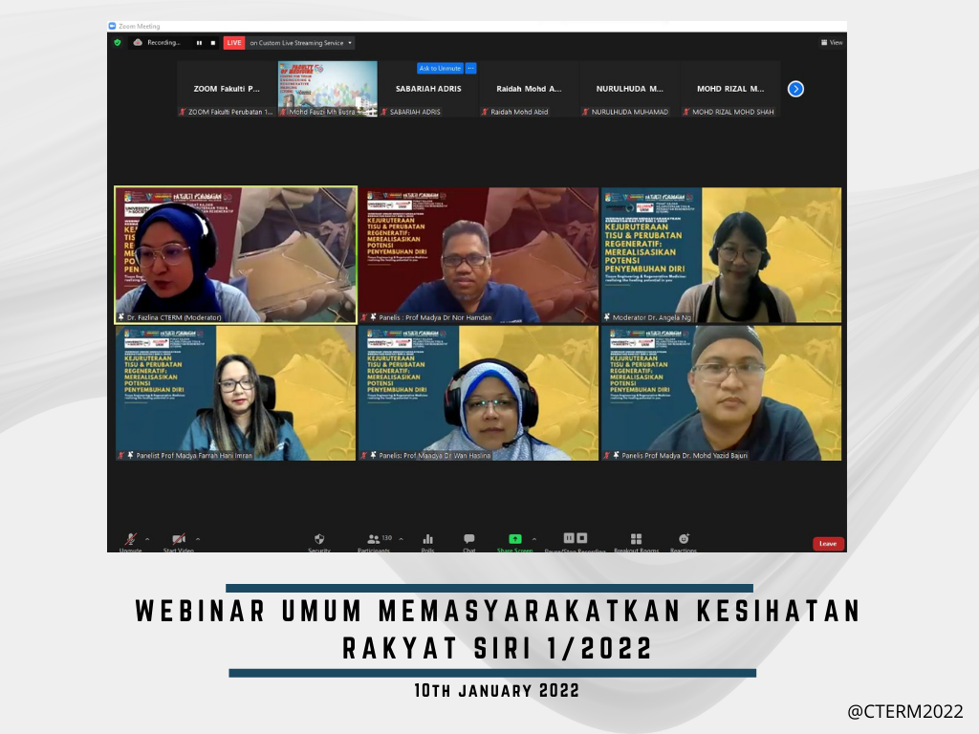Open Breakout Rooms
The width and height of the screenshot is (979, 734).
click(636, 540)
